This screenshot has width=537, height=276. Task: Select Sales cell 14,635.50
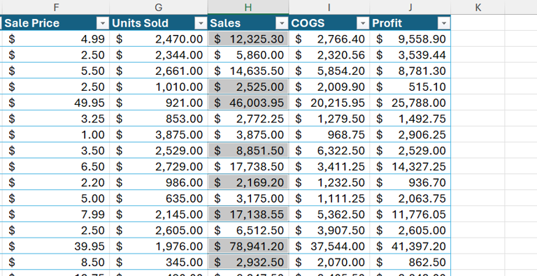[x=248, y=71]
